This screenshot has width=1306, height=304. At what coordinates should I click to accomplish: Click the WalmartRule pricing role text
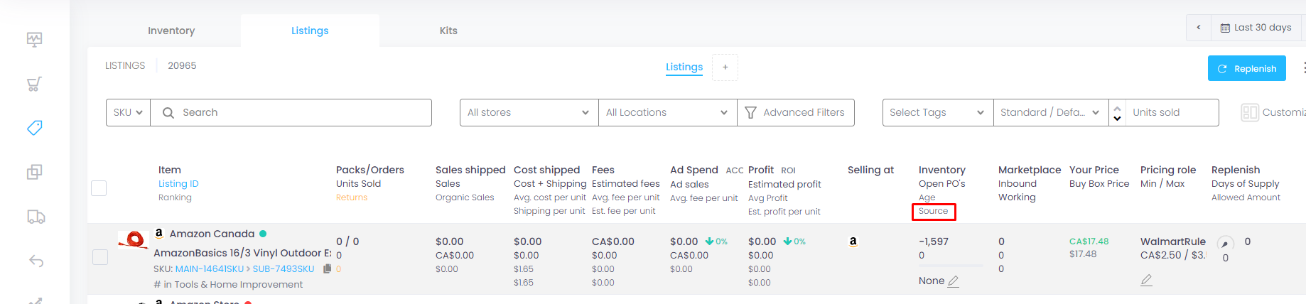click(1173, 241)
